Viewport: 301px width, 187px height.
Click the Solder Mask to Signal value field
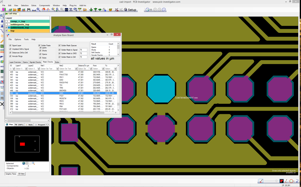[x=83, y=50]
